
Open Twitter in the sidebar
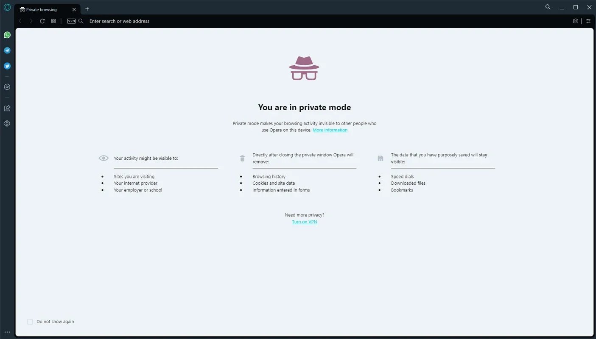tap(7, 66)
